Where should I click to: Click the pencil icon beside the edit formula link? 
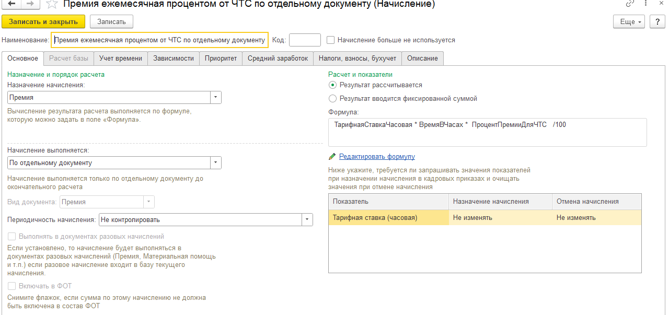point(332,157)
